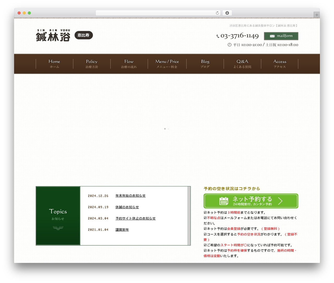The height and width of the screenshot is (283, 334).
Task: Click the calendar icon on reservation banner
Action: [224, 201]
